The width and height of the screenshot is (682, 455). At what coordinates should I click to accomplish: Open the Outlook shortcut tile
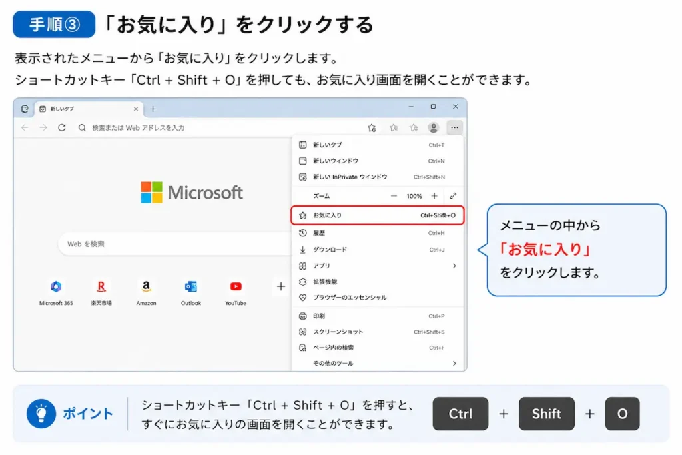pos(191,292)
